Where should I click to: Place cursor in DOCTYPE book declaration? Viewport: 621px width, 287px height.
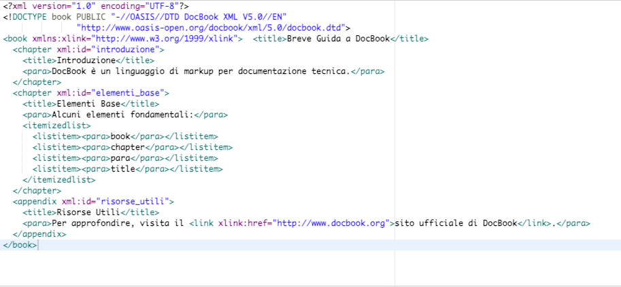pyautogui.click(x=144, y=17)
